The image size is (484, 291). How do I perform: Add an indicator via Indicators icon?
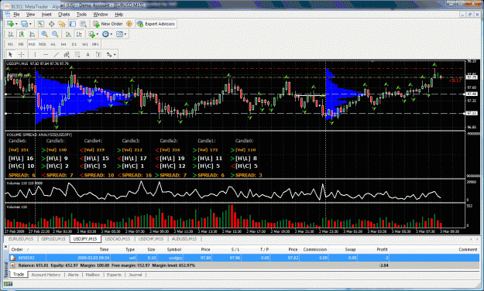pos(91,34)
